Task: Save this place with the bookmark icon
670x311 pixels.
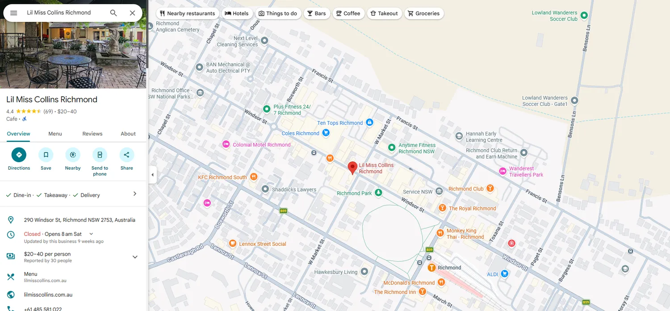Action: tap(46, 155)
